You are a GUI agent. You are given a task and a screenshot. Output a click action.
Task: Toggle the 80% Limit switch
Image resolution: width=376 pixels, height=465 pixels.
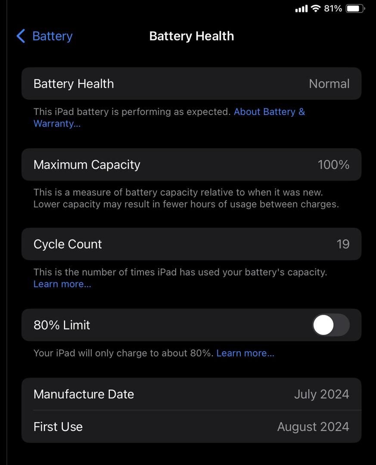(x=331, y=325)
